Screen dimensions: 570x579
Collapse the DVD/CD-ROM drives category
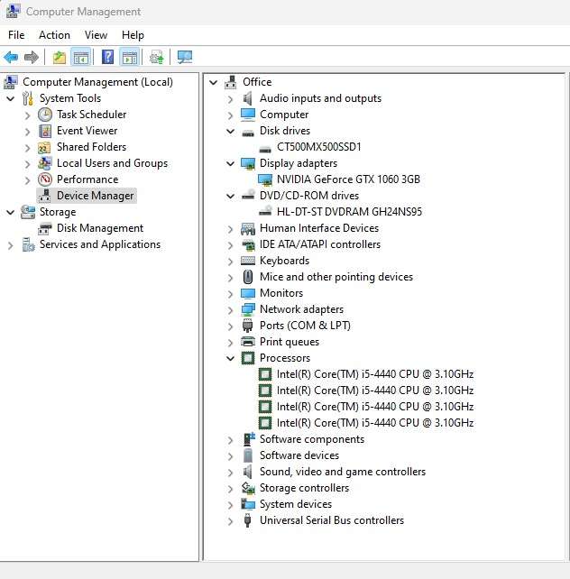(x=230, y=196)
